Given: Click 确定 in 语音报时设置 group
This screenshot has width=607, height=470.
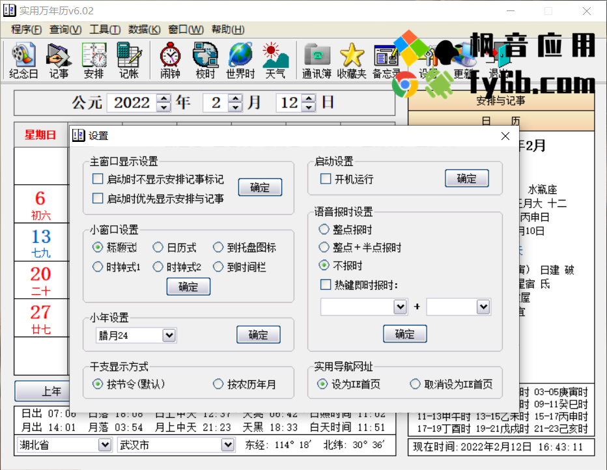Looking at the screenshot, I should point(405,334).
